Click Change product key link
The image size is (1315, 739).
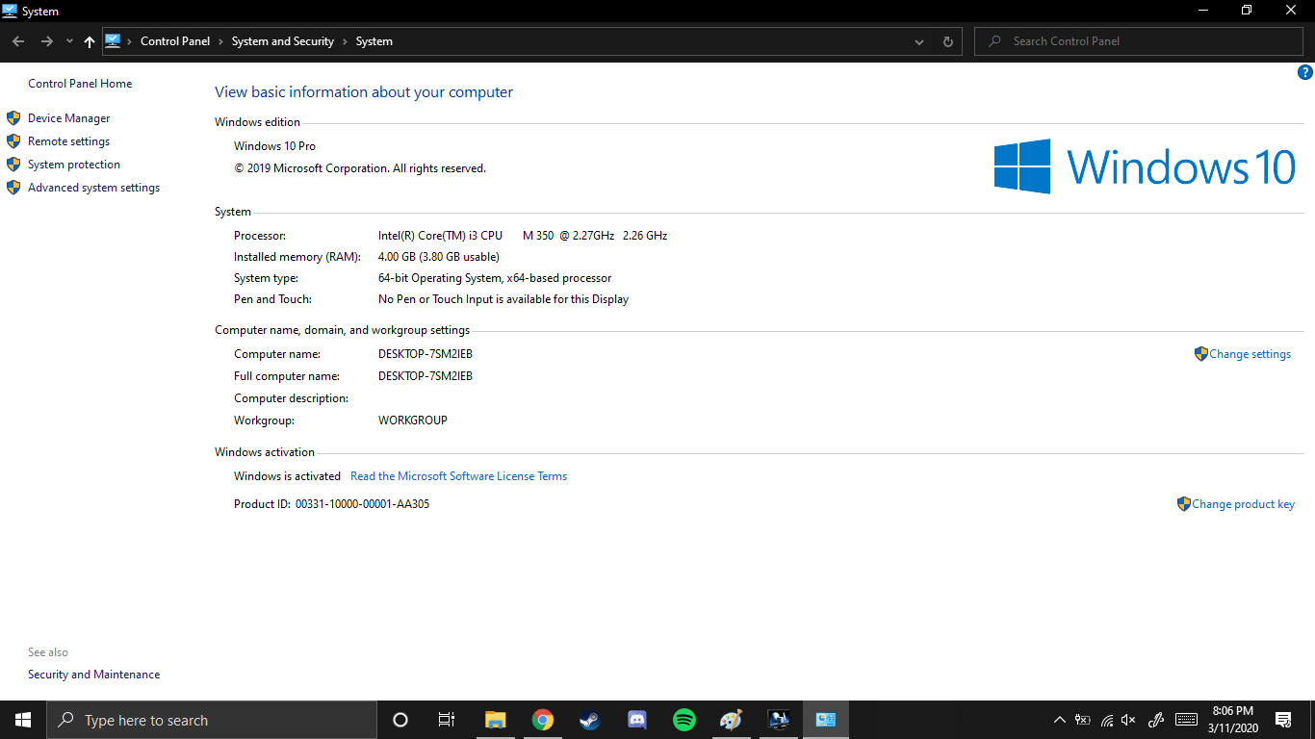(1243, 504)
